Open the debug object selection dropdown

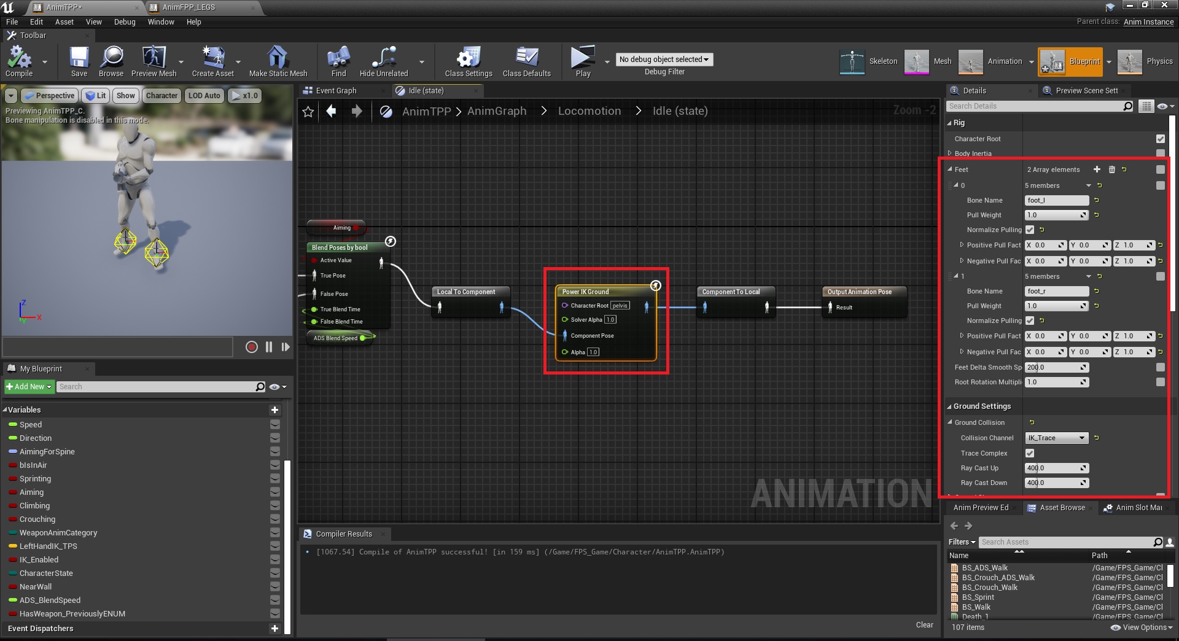click(664, 60)
